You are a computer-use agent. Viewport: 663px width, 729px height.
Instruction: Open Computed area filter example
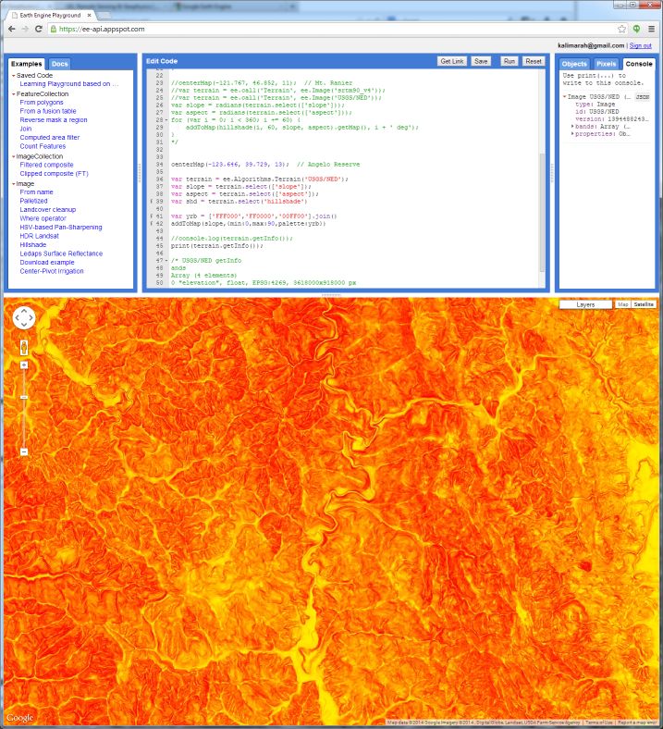point(50,138)
